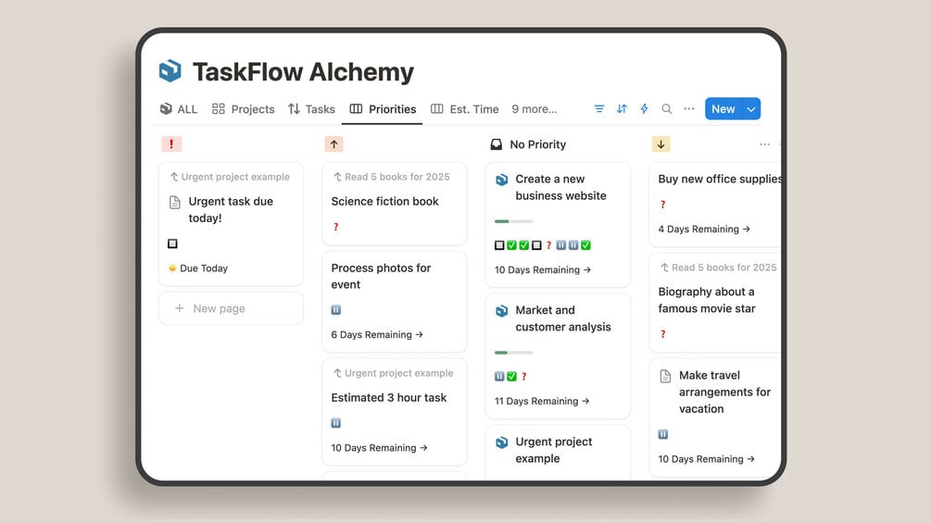Click red question mark on Buy new office supplies

pos(663,205)
